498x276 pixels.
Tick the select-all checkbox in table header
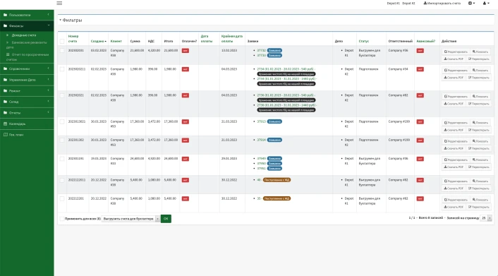tap(62, 41)
